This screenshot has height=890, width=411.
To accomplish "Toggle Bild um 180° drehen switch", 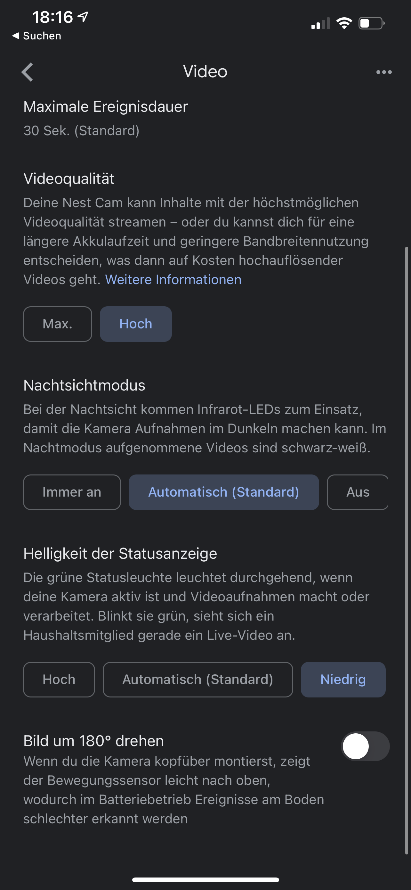I will [x=365, y=746].
